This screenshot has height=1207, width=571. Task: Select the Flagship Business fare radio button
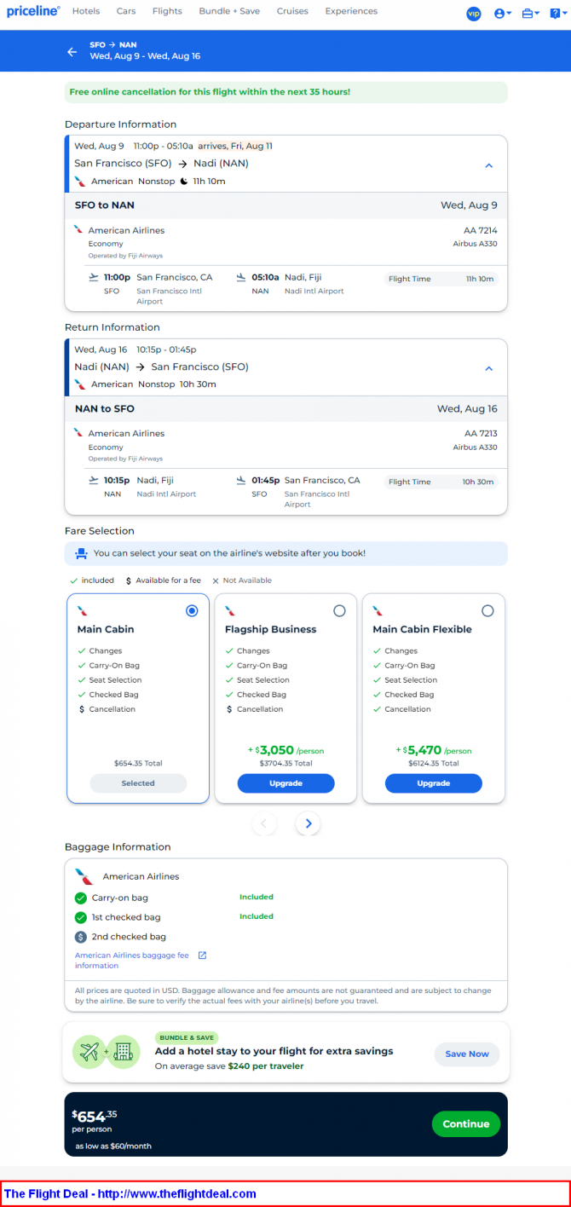pyautogui.click(x=339, y=610)
